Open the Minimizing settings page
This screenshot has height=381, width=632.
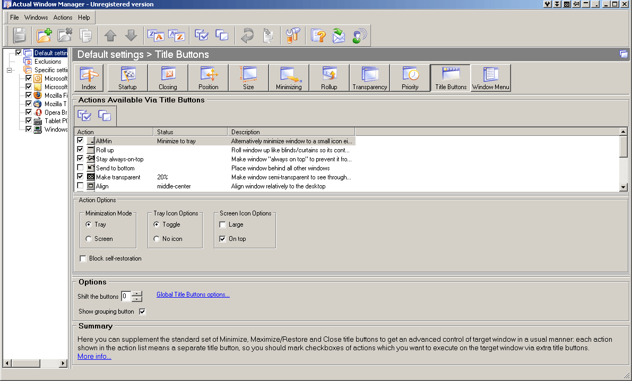[x=289, y=77]
